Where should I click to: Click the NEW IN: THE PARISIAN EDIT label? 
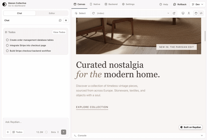pos(176,47)
